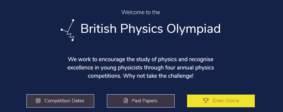This screenshot has width=283, height=112.
Task: Click the bottom dot of the logo
Action: click(x=72, y=40)
